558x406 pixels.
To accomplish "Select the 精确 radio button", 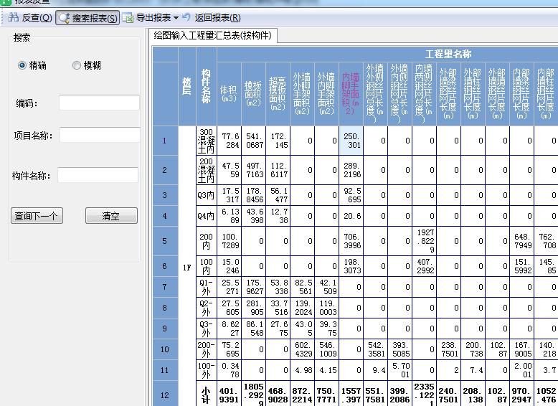I will [x=22, y=65].
